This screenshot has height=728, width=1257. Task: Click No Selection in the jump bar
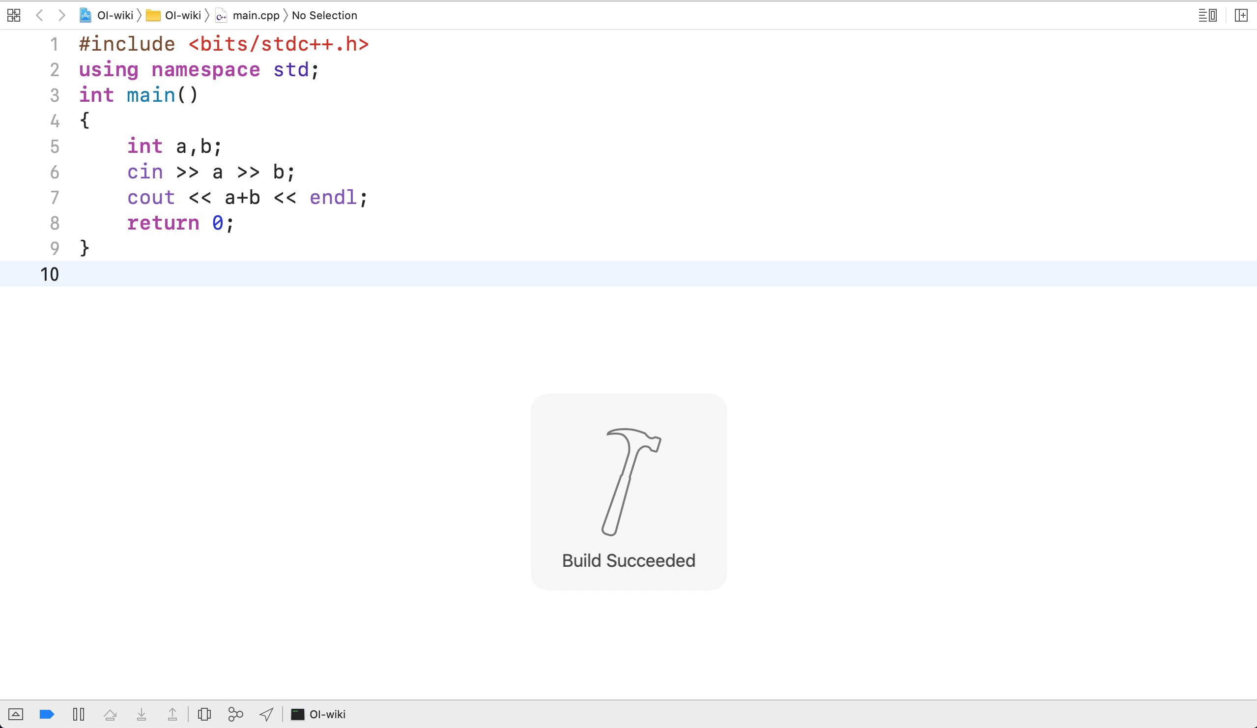point(324,15)
